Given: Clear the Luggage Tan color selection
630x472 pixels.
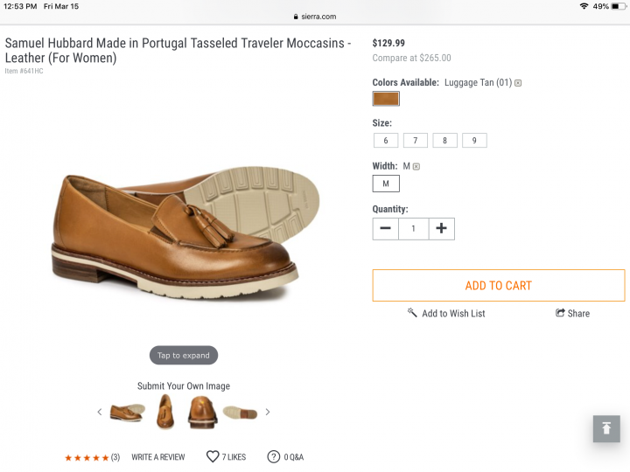Looking at the screenshot, I should (x=518, y=83).
